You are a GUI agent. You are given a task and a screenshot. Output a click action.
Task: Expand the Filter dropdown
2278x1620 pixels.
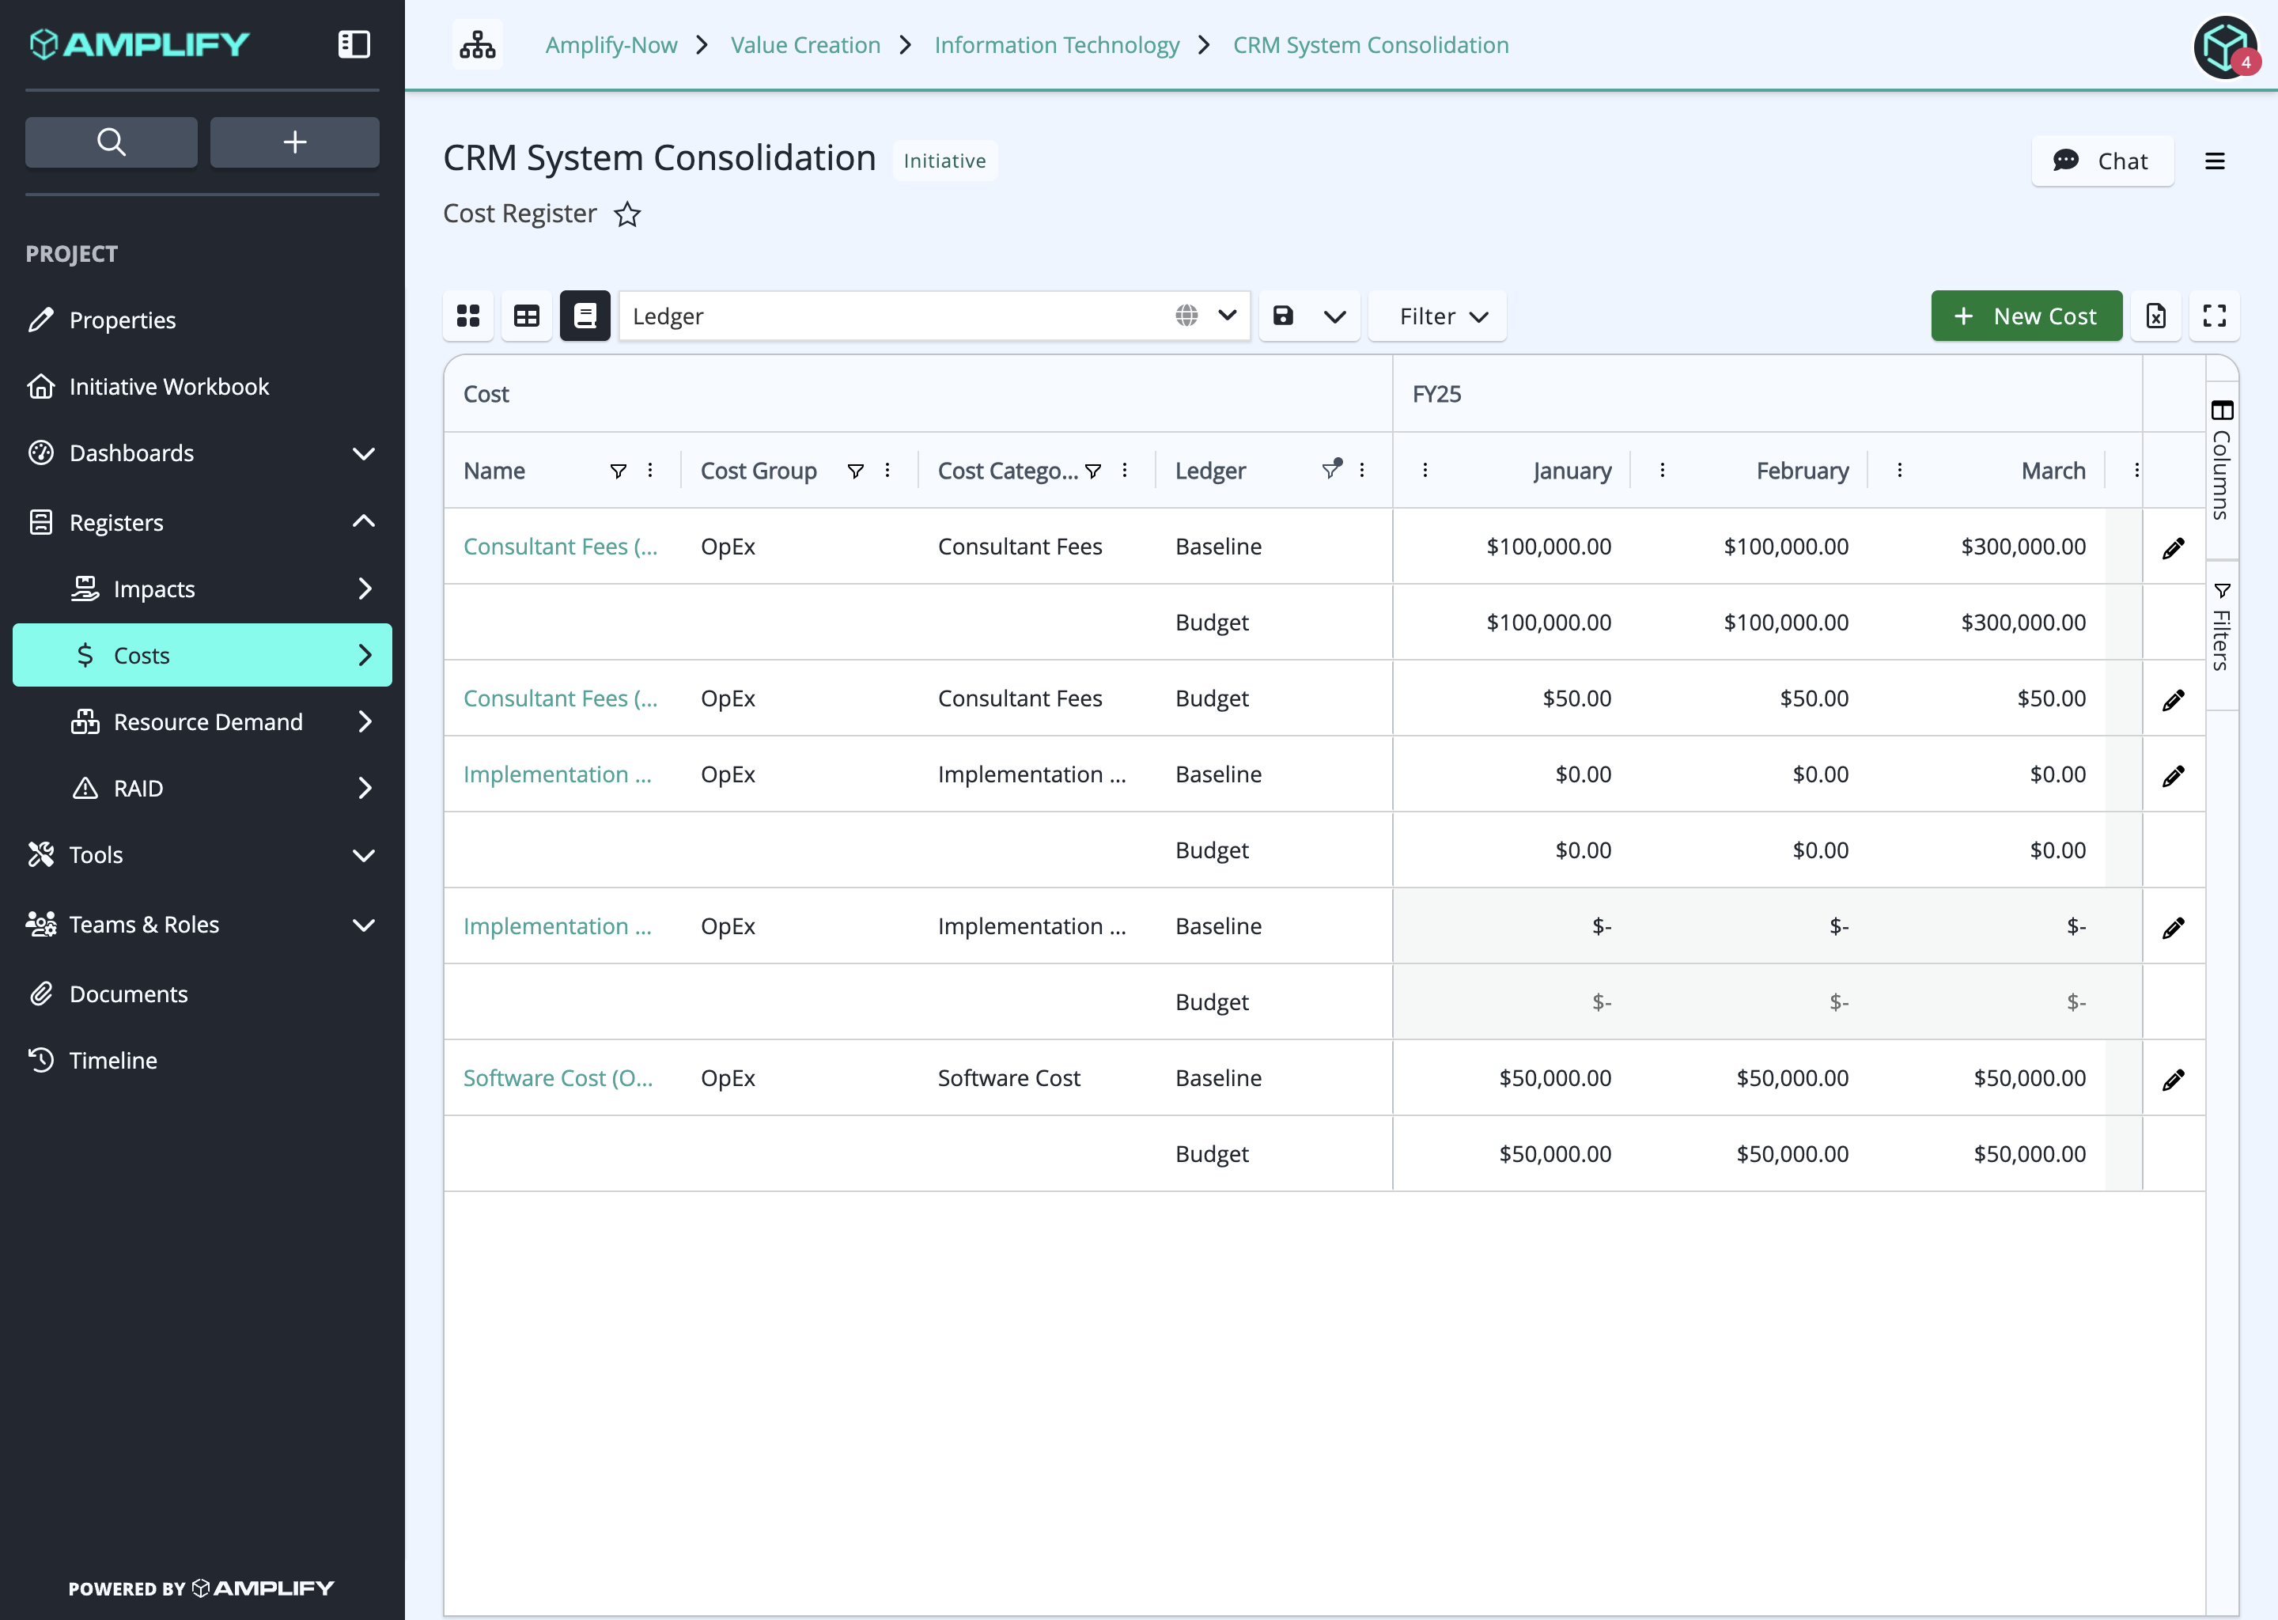coord(1437,316)
